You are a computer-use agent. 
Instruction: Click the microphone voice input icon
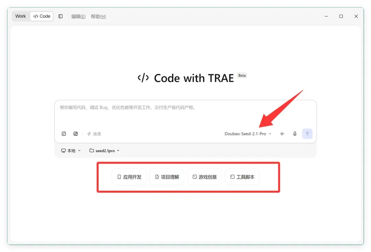(295, 134)
